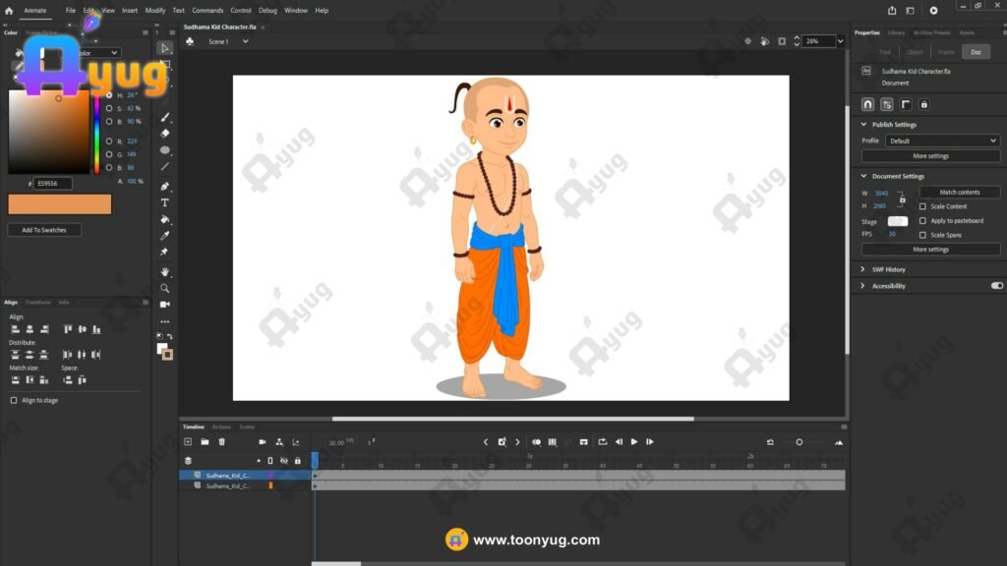This screenshot has height=566, width=1007.
Task: Select the Eraser tool
Action: (x=165, y=134)
